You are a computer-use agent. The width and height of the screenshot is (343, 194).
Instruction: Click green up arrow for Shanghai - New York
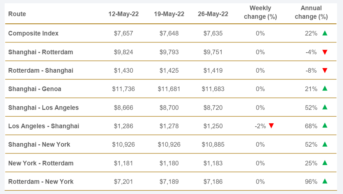tap(325, 144)
